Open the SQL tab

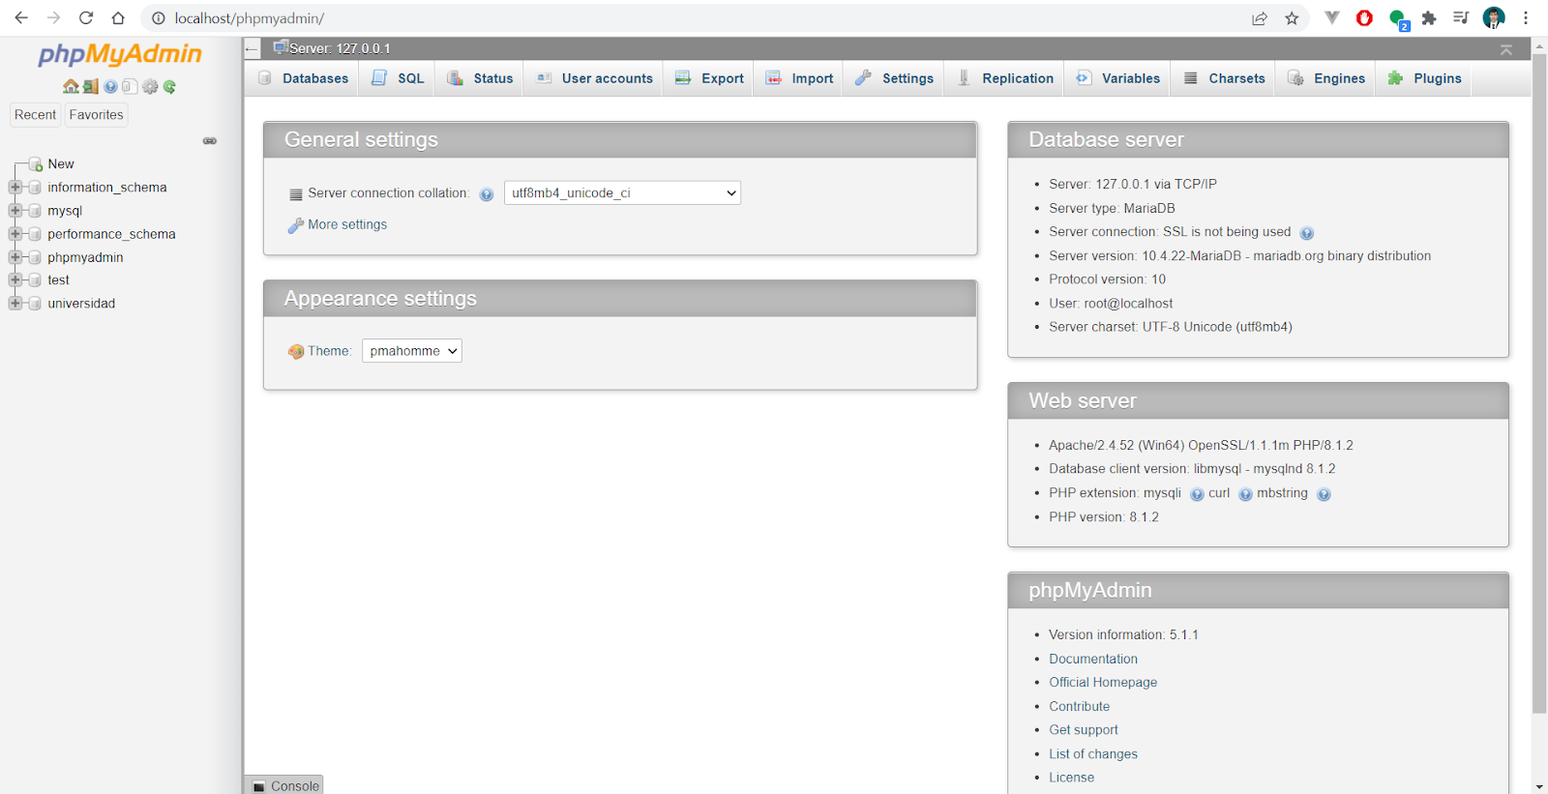(398, 78)
